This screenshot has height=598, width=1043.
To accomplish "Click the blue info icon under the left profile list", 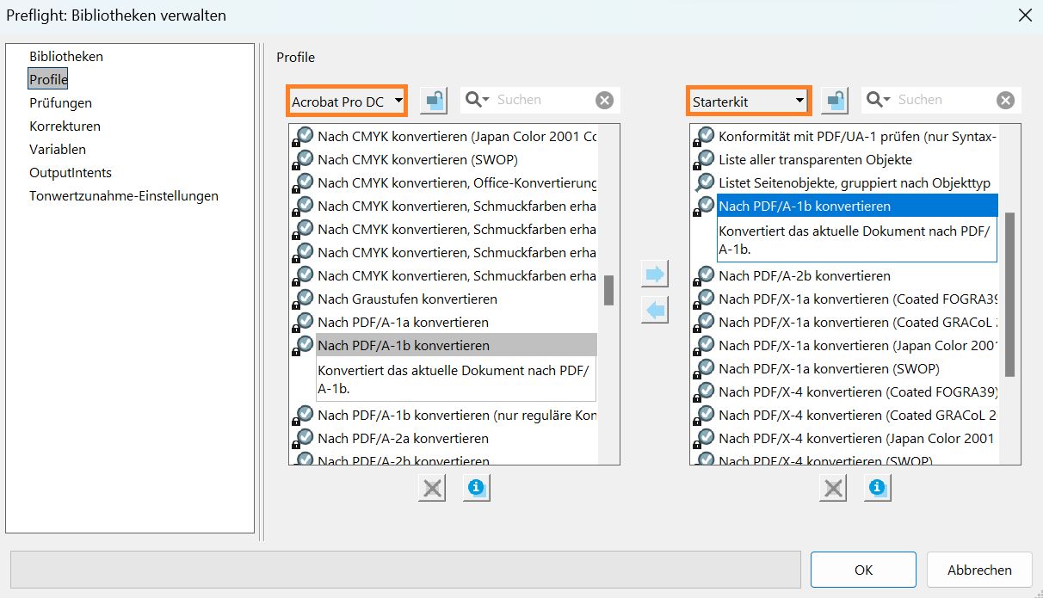I will point(475,488).
